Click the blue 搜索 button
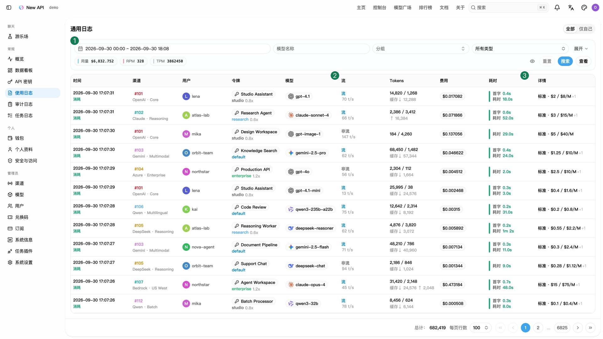 pos(565,61)
